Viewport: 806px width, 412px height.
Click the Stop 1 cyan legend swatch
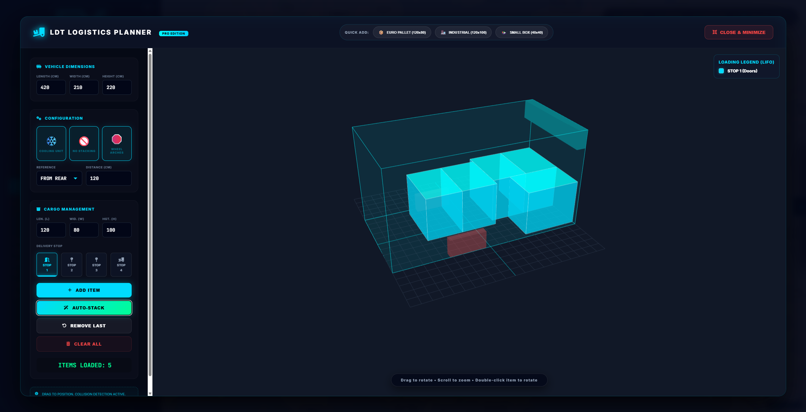(721, 71)
